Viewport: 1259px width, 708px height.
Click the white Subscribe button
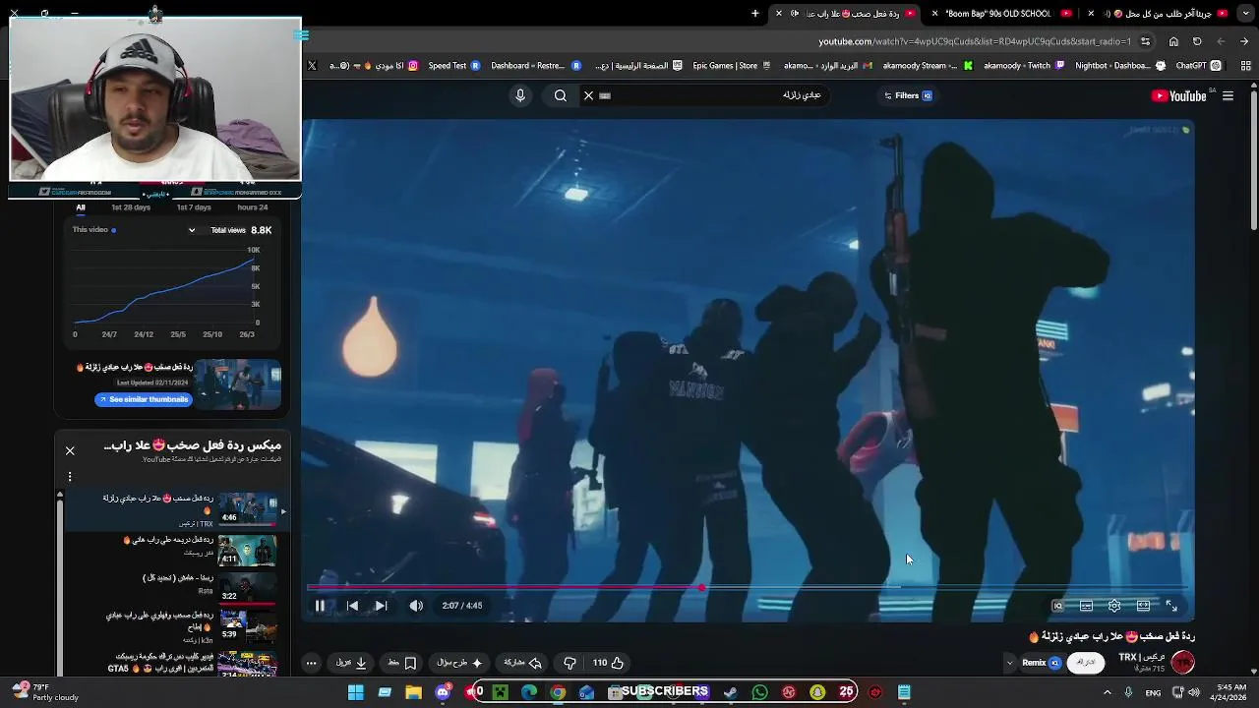(1086, 663)
